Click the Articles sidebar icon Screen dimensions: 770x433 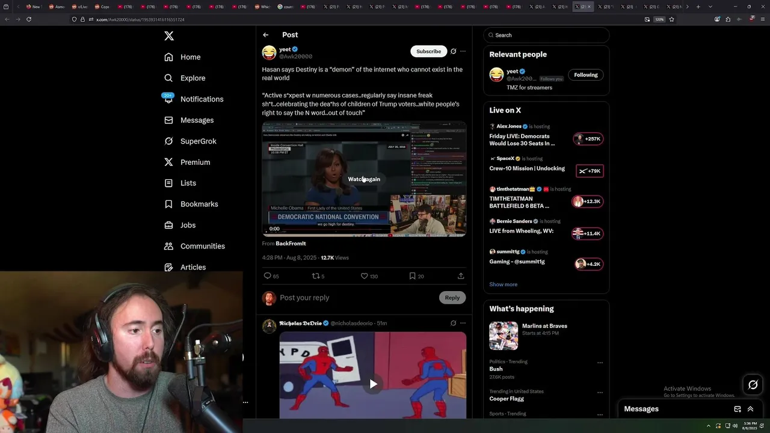point(168,267)
